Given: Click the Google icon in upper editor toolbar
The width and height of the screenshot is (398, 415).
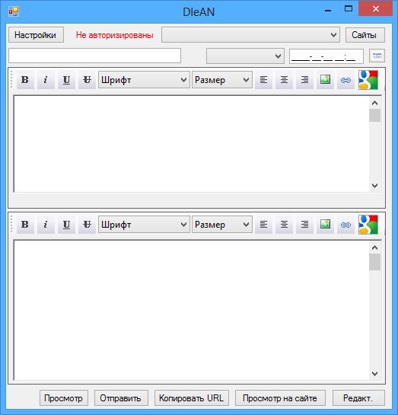Looking at the screenshot, I should pos(368,80).
